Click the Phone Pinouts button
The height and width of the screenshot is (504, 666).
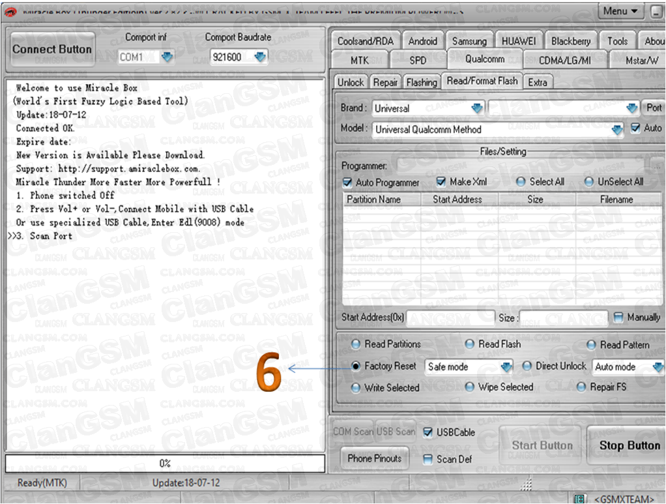(x=374, y=458)
